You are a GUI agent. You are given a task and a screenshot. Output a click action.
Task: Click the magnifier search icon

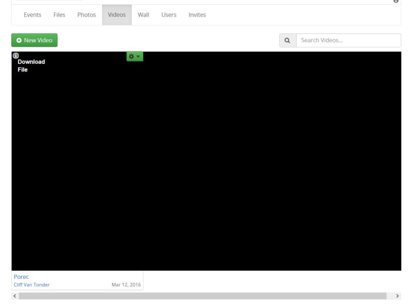[287, 40]
